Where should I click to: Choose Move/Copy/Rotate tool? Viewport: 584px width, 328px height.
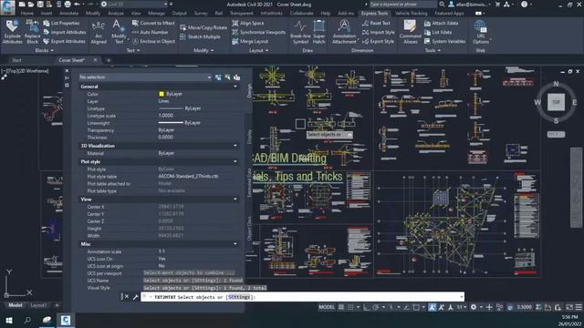tap(203, 27)
